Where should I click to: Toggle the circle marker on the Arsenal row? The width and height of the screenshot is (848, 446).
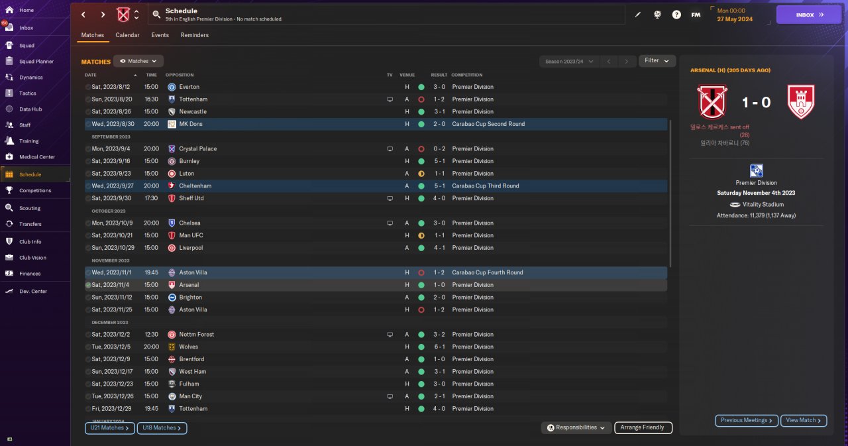click(88, 285)
